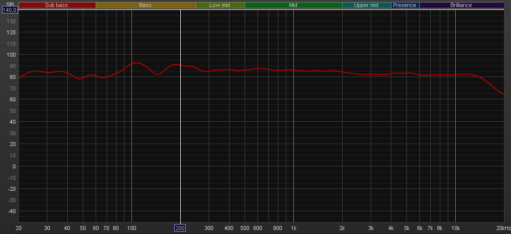Click the -10 value on the SPL axis
The height and width of the screenshot is (234, 511).
pos(12,177)
